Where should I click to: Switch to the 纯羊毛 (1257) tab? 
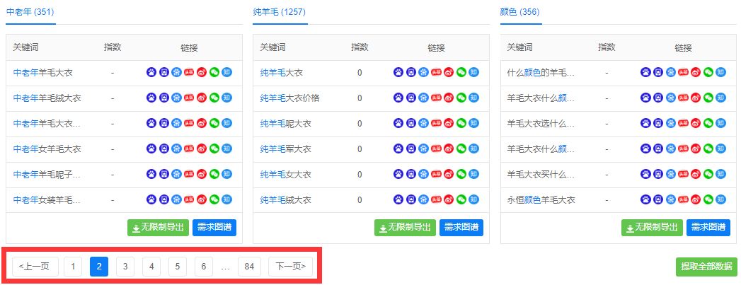tap(280, 12)
